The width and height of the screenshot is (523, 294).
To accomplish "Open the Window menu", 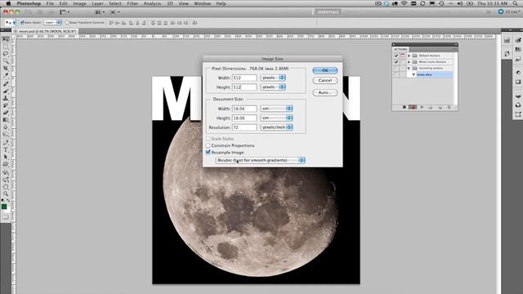I will tap(202, 3).
